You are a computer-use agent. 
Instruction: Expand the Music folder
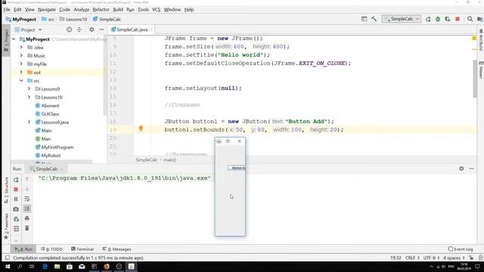coord(21,55)
